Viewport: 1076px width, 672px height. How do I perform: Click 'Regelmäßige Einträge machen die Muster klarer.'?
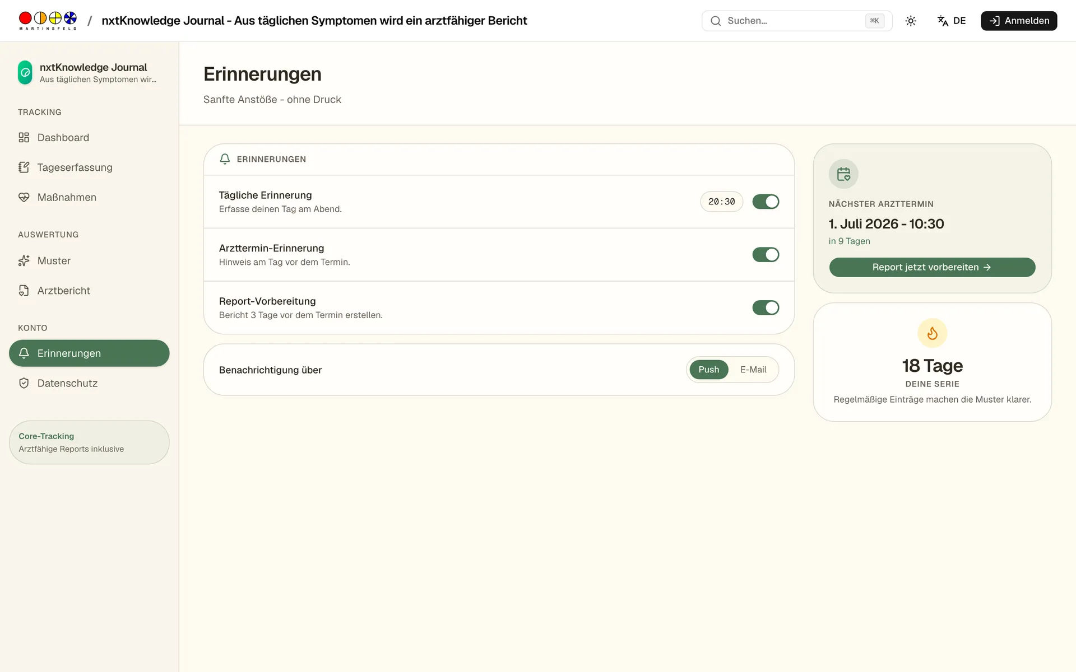(933, 400)
